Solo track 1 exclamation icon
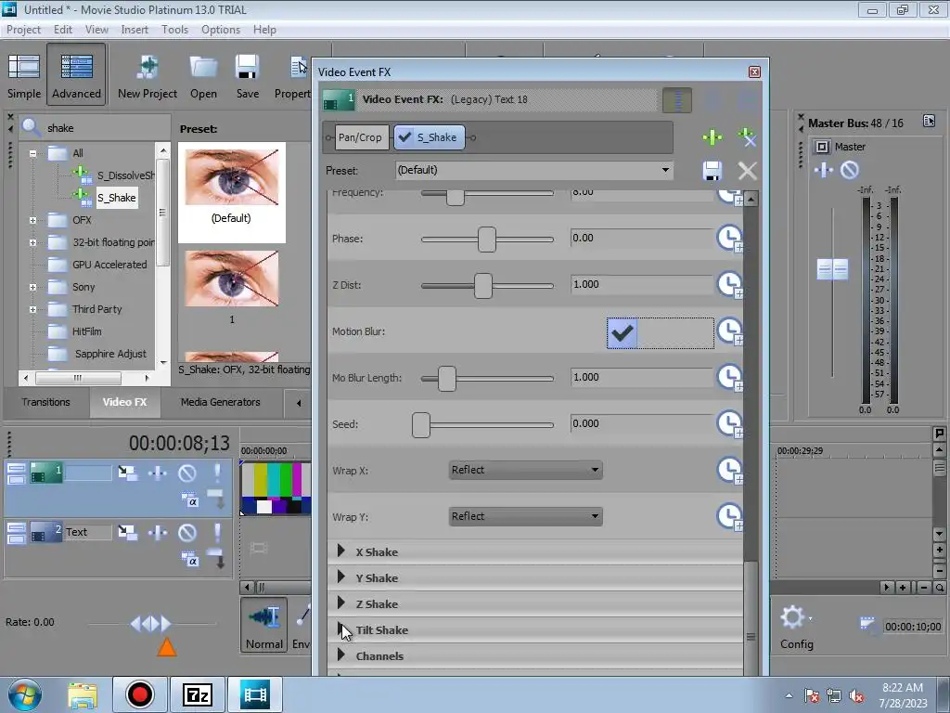This screenshot has width=950, height=713. 217,473
